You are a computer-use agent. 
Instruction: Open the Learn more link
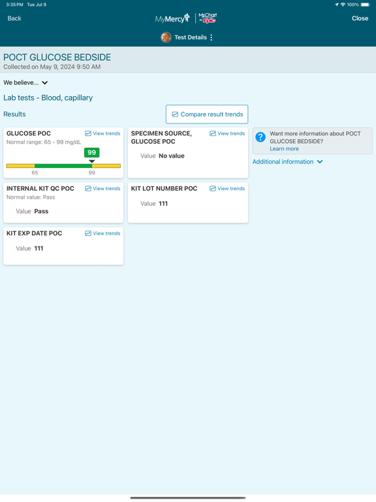pos(284,149)
